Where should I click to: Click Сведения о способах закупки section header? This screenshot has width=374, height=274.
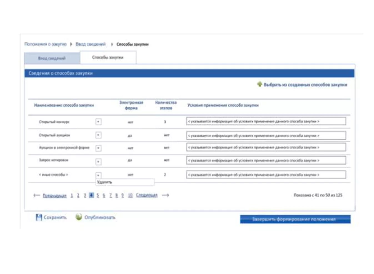(x=189, y=73)
